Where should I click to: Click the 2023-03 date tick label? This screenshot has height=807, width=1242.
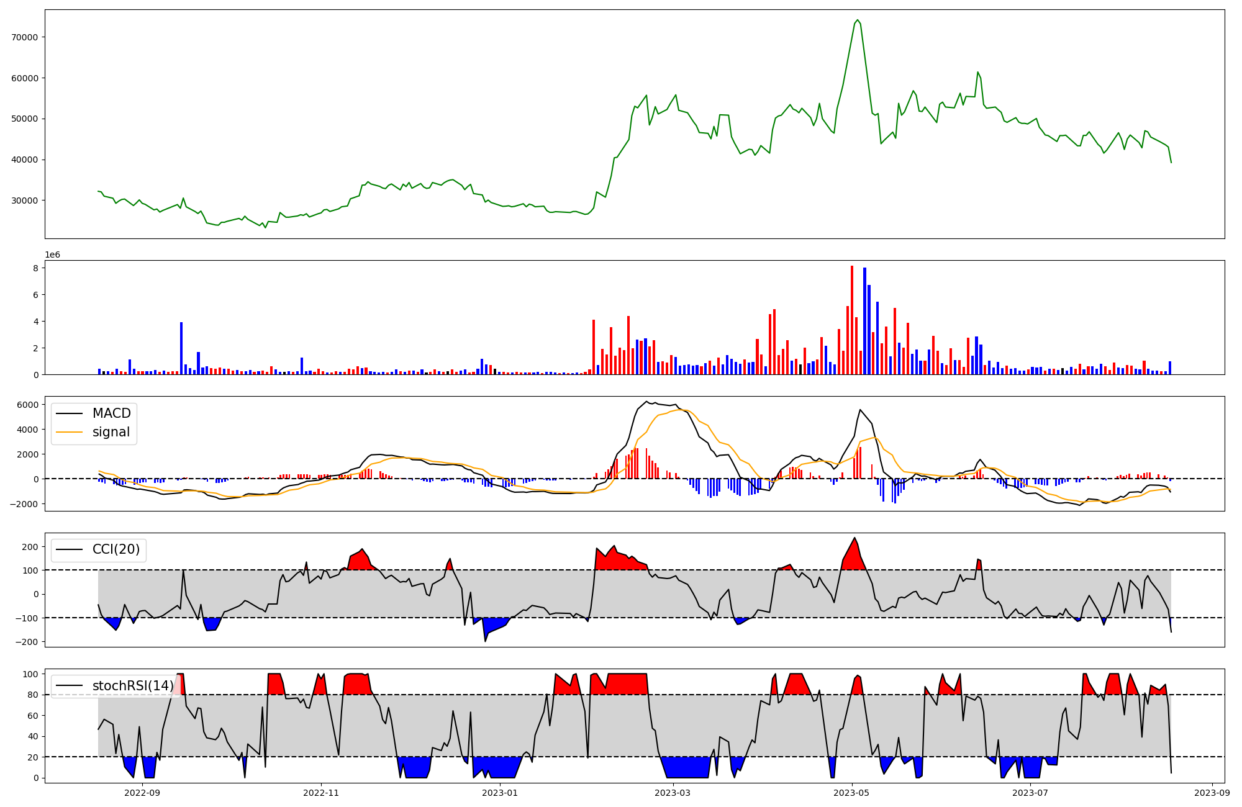(673, 793)
